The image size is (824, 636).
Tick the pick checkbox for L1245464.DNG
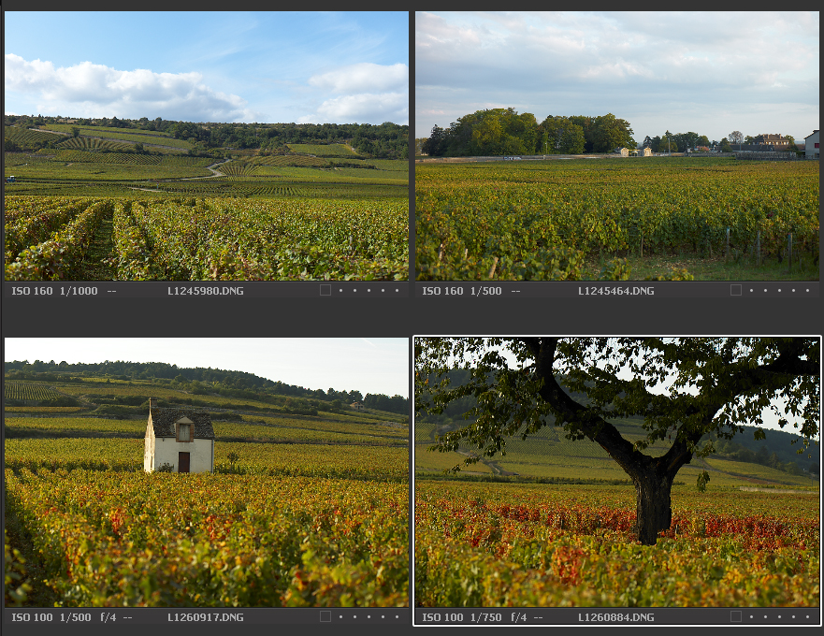pyautogui.click(x=736, y=290)
